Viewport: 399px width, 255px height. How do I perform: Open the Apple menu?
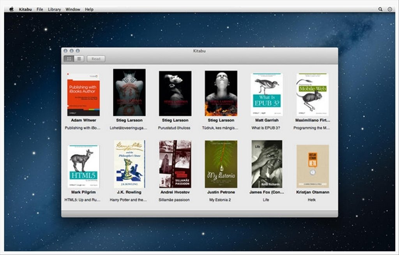coord(11,9)
